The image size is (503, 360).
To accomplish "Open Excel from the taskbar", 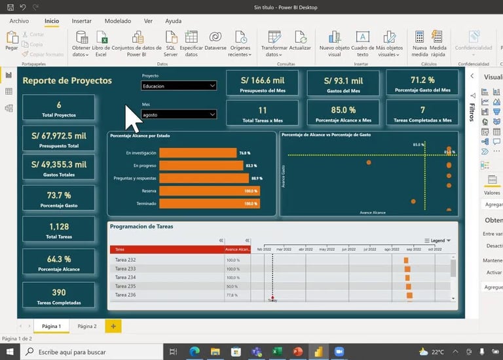I will coord(277,351).
